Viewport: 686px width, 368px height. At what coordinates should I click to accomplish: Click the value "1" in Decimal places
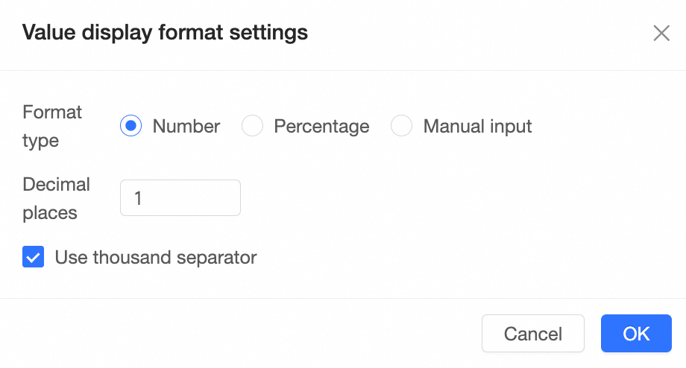coord(139,198)
